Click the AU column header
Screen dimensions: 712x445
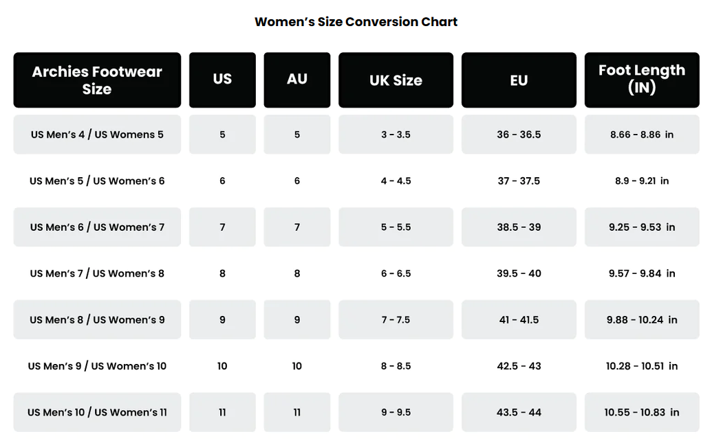click(x=296, y=80)
